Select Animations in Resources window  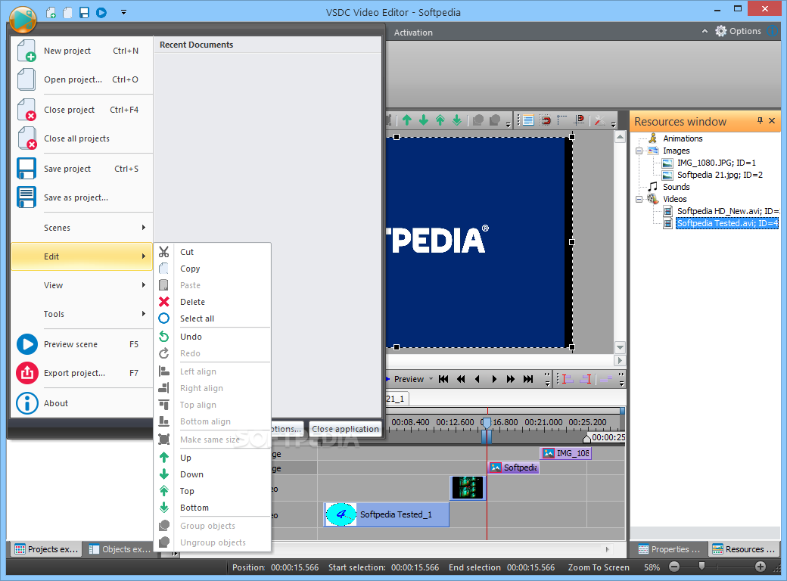coord(683,138)
